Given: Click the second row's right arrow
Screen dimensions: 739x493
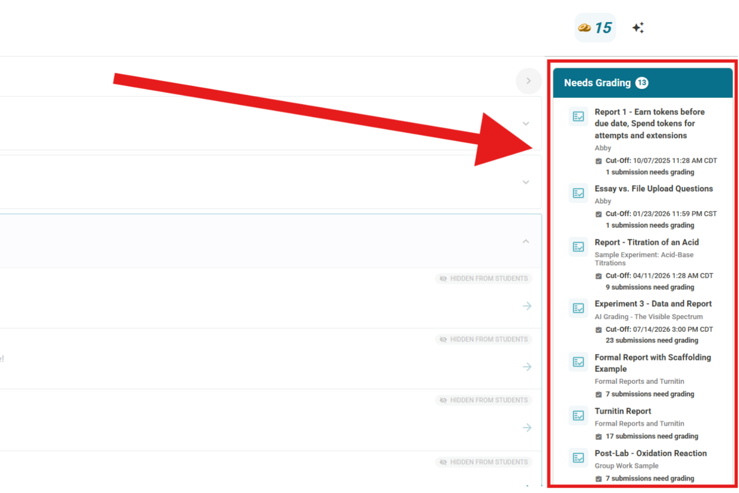Looking at the screenshot, I should (x=527, y=367).
